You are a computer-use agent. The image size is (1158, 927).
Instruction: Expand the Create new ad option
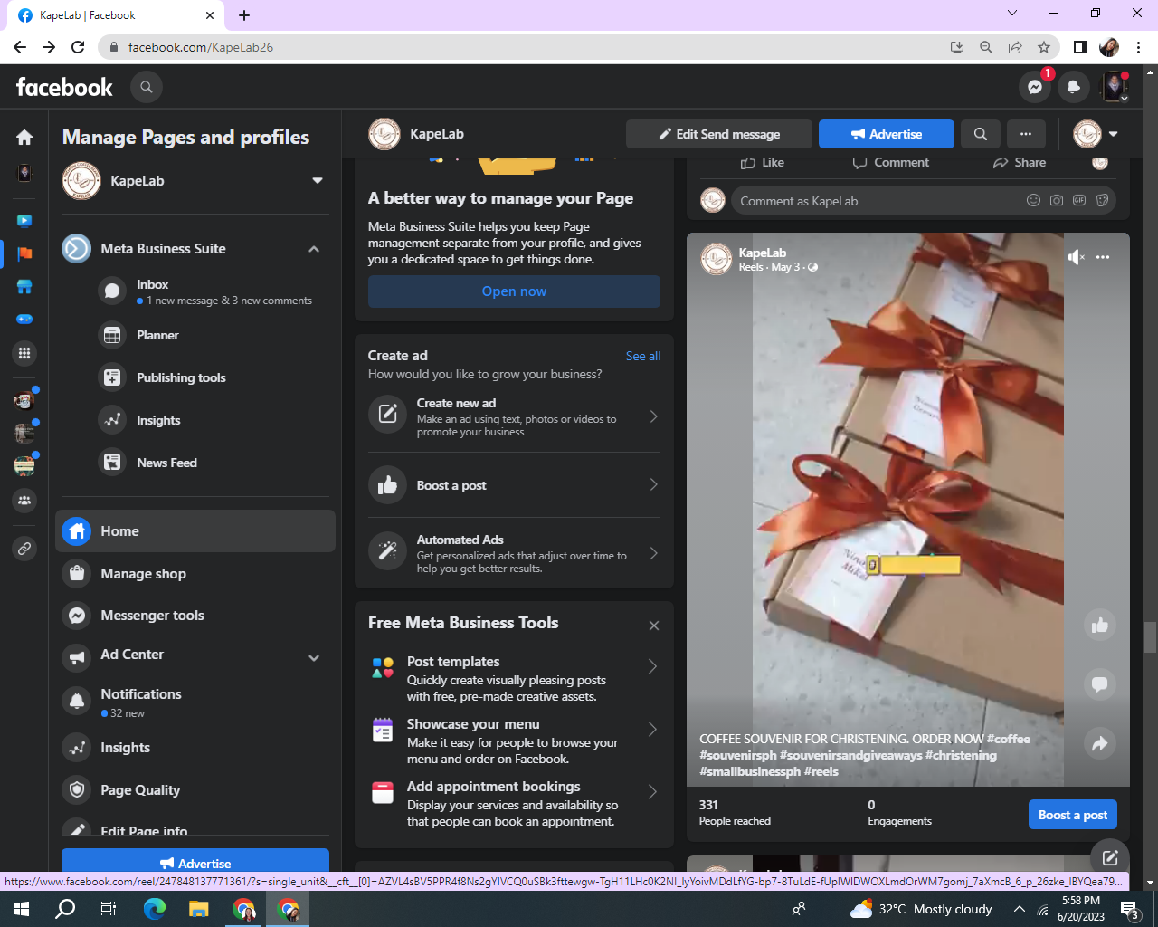coord(654,416)
